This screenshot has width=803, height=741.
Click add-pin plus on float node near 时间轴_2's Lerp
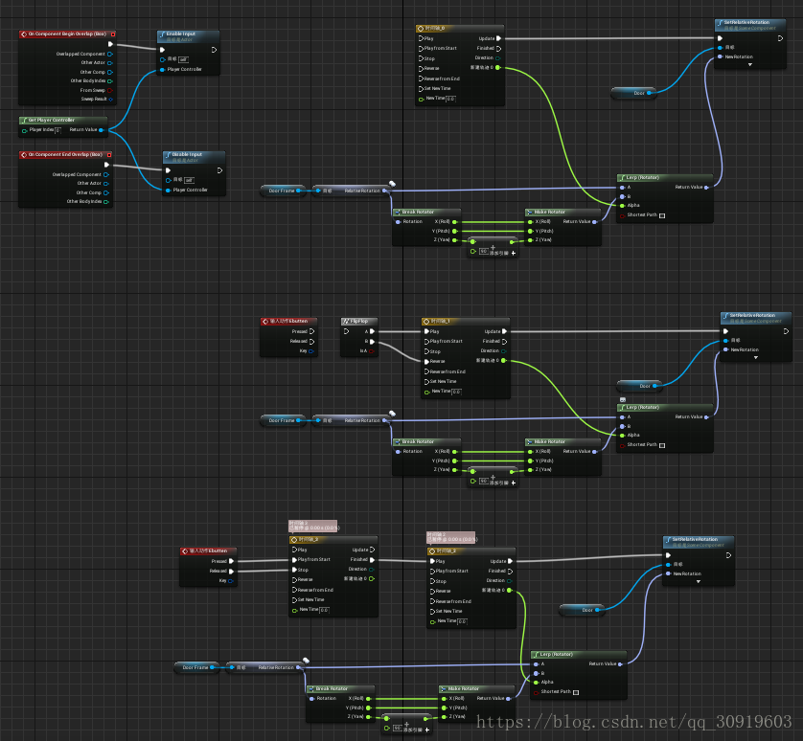pos(427,730)
